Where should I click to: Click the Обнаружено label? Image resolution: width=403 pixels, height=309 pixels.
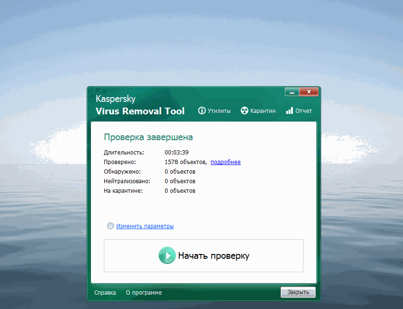click(123, 172)
